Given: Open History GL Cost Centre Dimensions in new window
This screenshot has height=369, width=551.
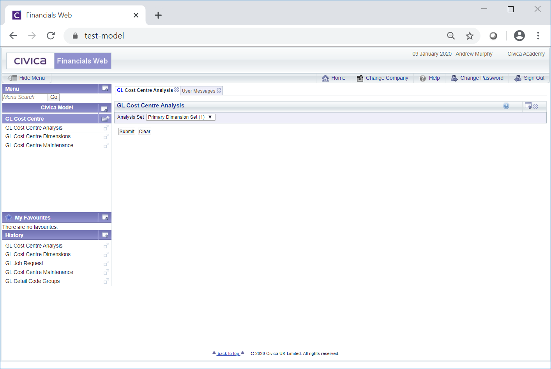Looking at the screenshot, I should (x=106, y=254).
